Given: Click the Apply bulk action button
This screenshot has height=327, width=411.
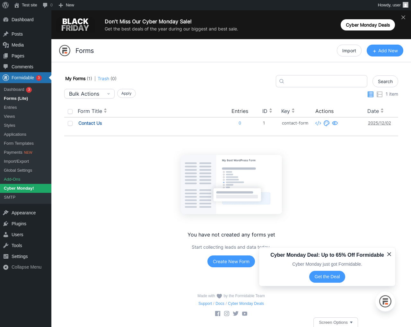Looking at the screenshot, I should (x=127, y=93).
